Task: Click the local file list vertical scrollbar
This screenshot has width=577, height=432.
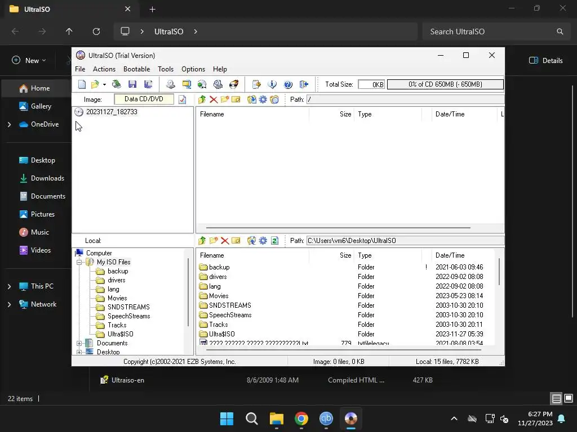Action: pos(499,272)
